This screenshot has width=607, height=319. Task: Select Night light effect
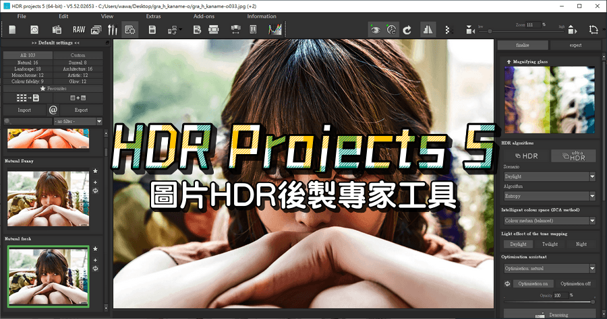pos(581,244)
